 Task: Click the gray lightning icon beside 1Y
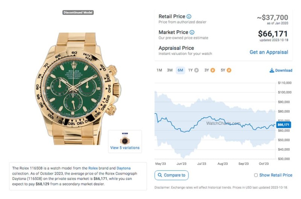pyautogui.click(x=196, y=70)
